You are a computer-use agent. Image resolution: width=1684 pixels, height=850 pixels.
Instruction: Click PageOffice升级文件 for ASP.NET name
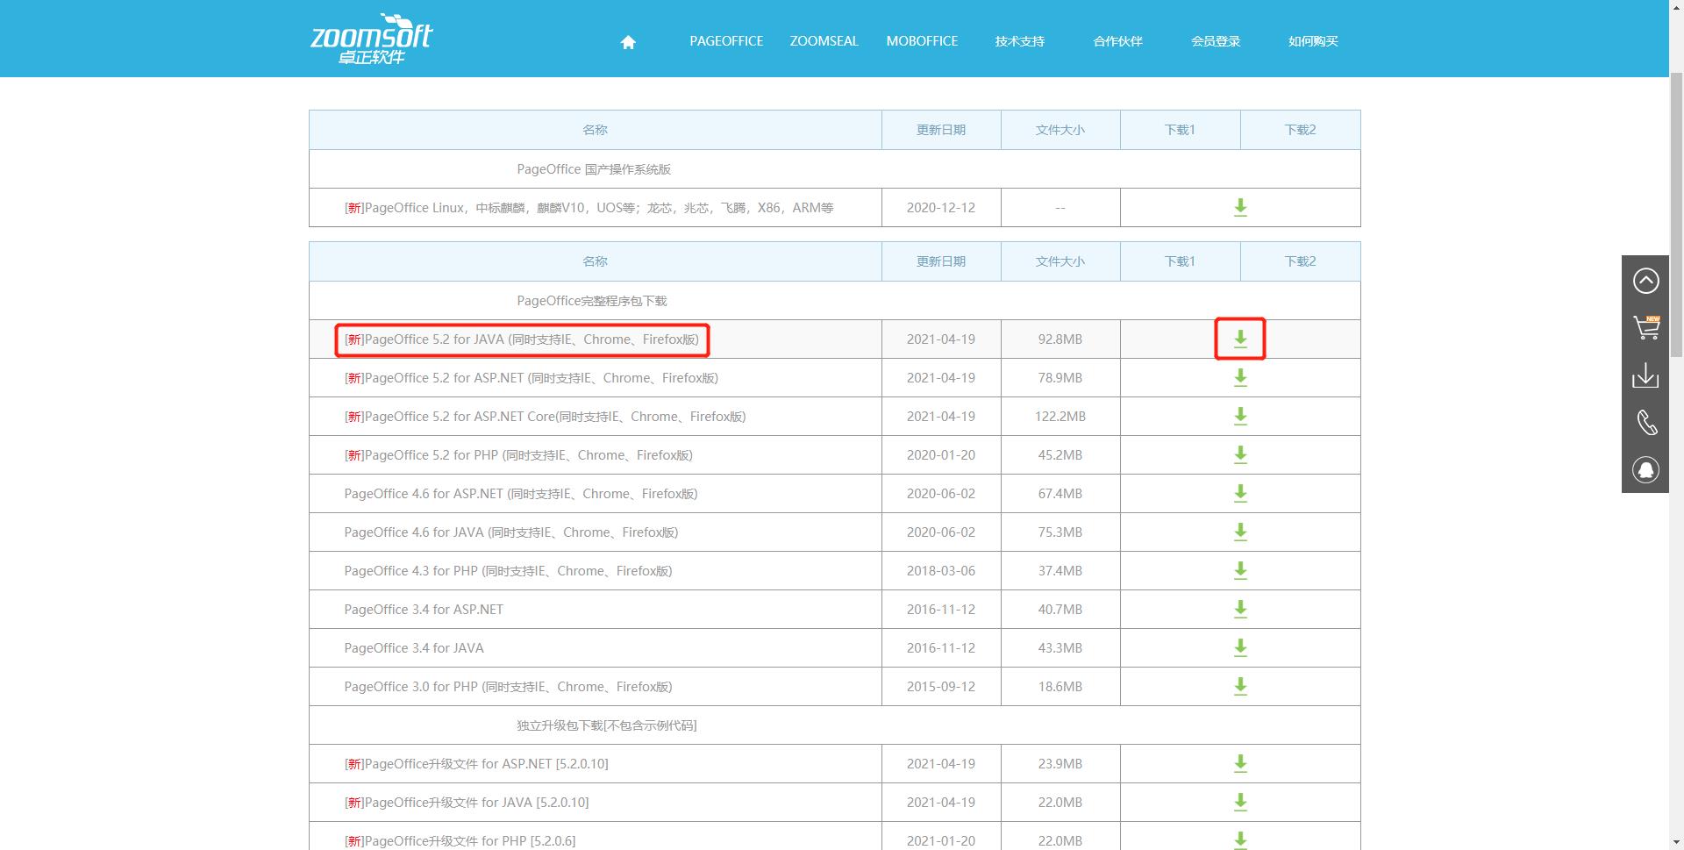click(x=476, y=764)
